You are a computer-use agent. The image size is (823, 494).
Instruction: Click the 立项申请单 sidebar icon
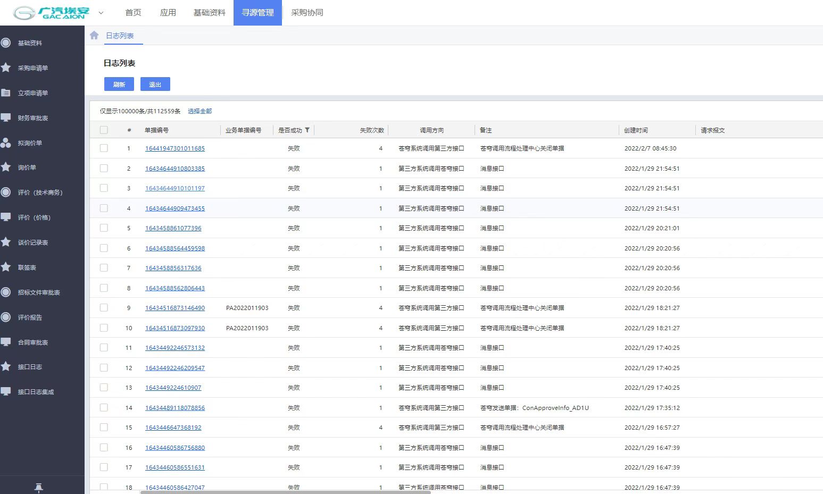(x=6, y=93)
